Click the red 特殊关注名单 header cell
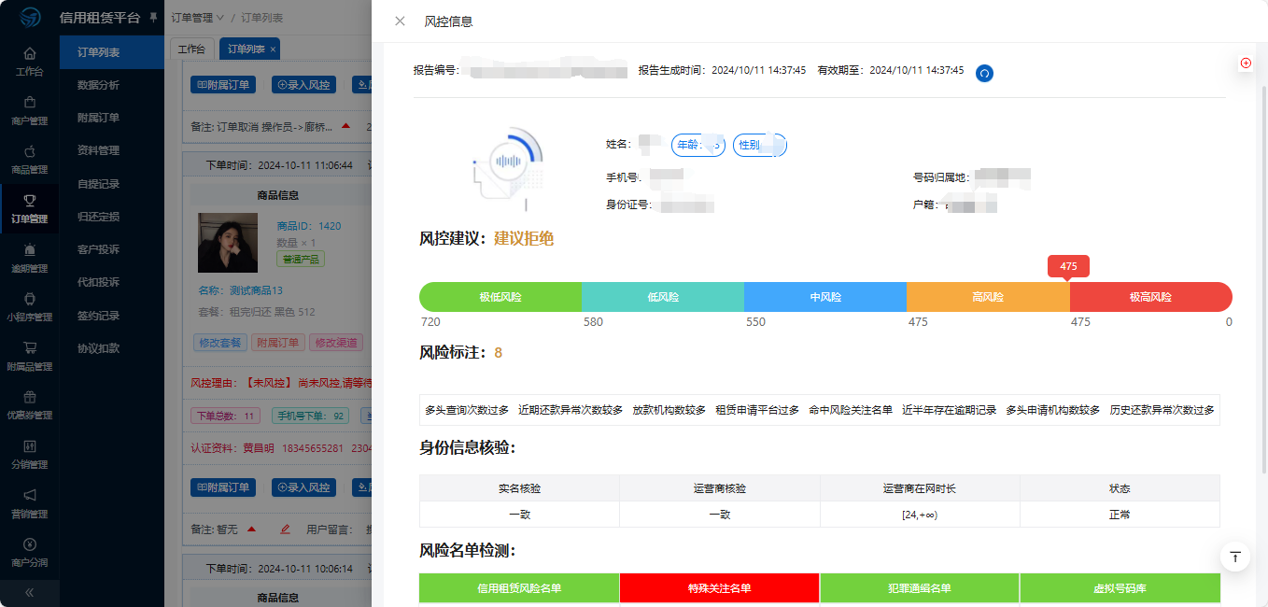This screenshot has width=1268, height=607. click(720, 588)
